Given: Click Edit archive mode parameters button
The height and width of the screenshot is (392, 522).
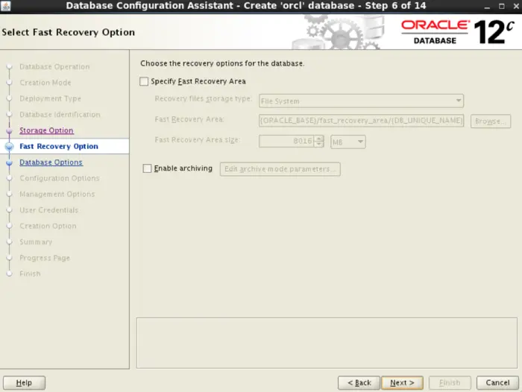Looking at the screenshot, I should (280, 169).
